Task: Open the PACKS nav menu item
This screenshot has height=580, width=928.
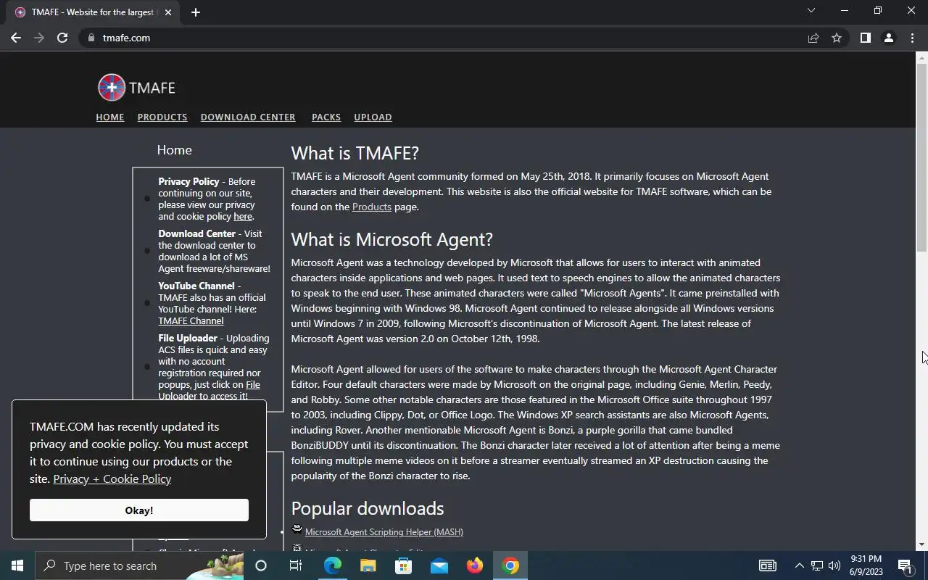Action: point(326,117)
